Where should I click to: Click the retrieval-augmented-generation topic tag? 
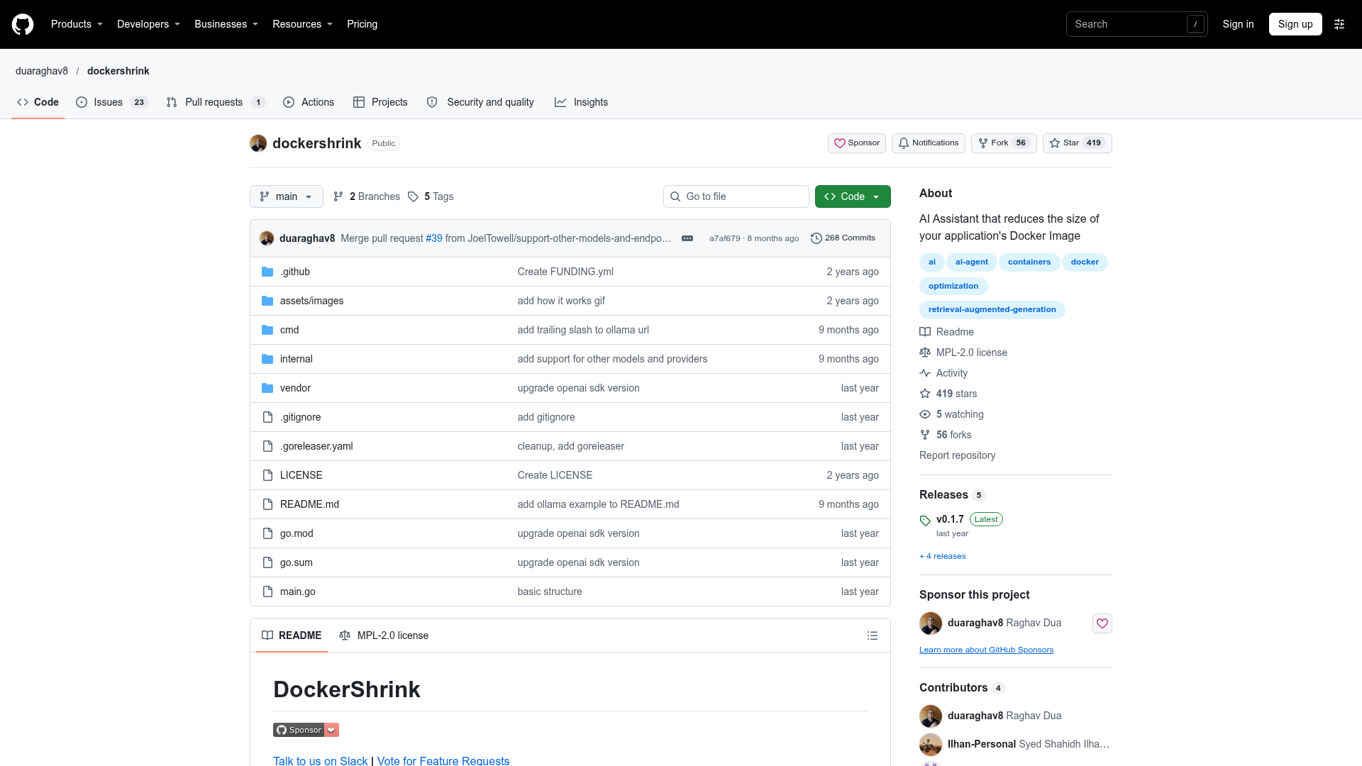pyautogui.click(x=992, y=310)
